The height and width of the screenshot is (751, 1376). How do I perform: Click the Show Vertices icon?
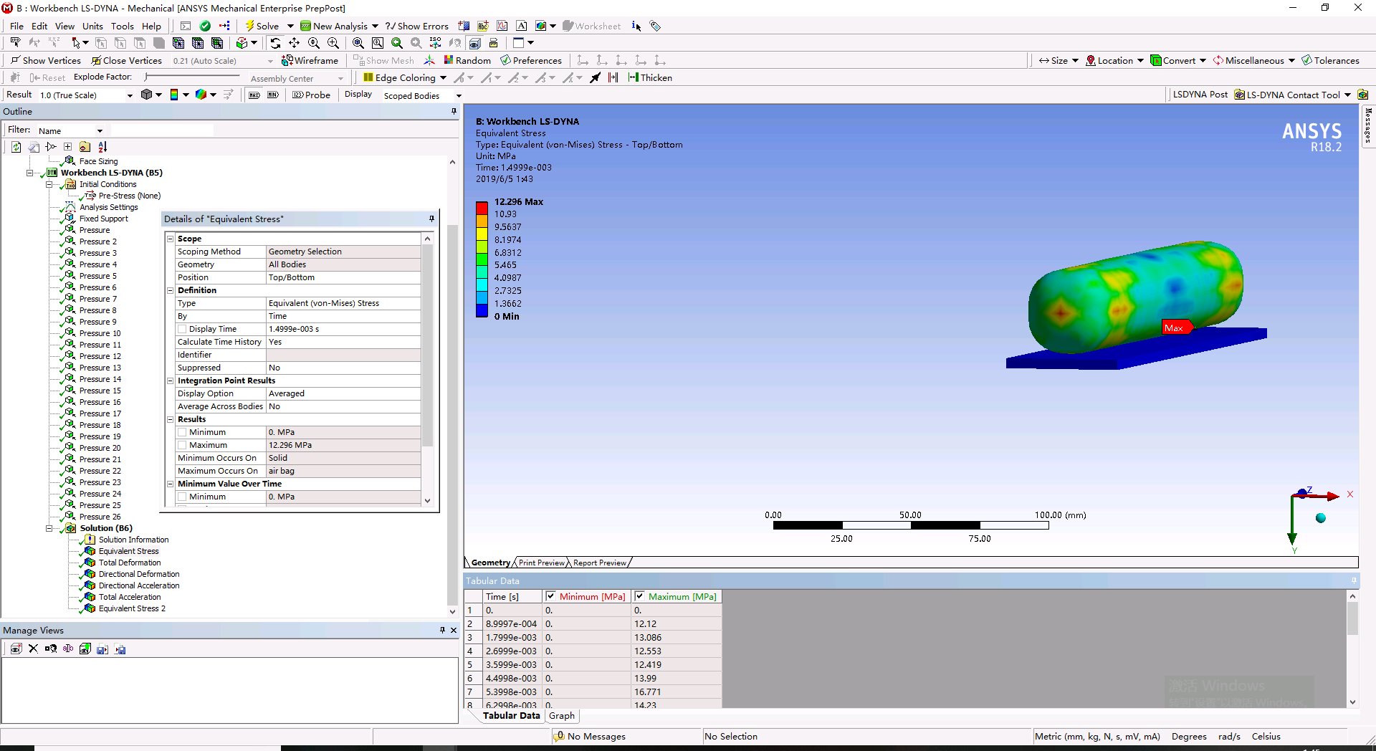(46, 61)
